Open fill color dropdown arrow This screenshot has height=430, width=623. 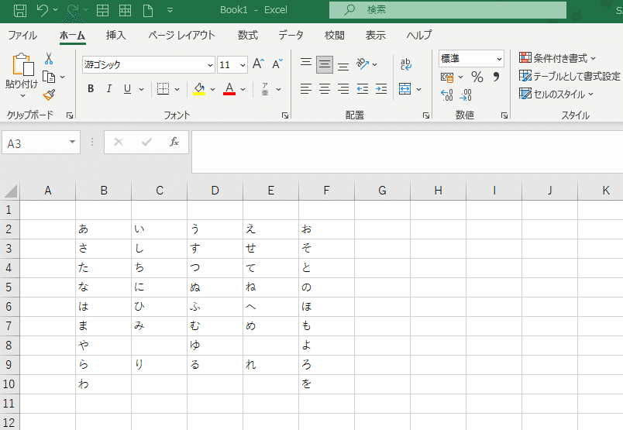pos(212,89)
